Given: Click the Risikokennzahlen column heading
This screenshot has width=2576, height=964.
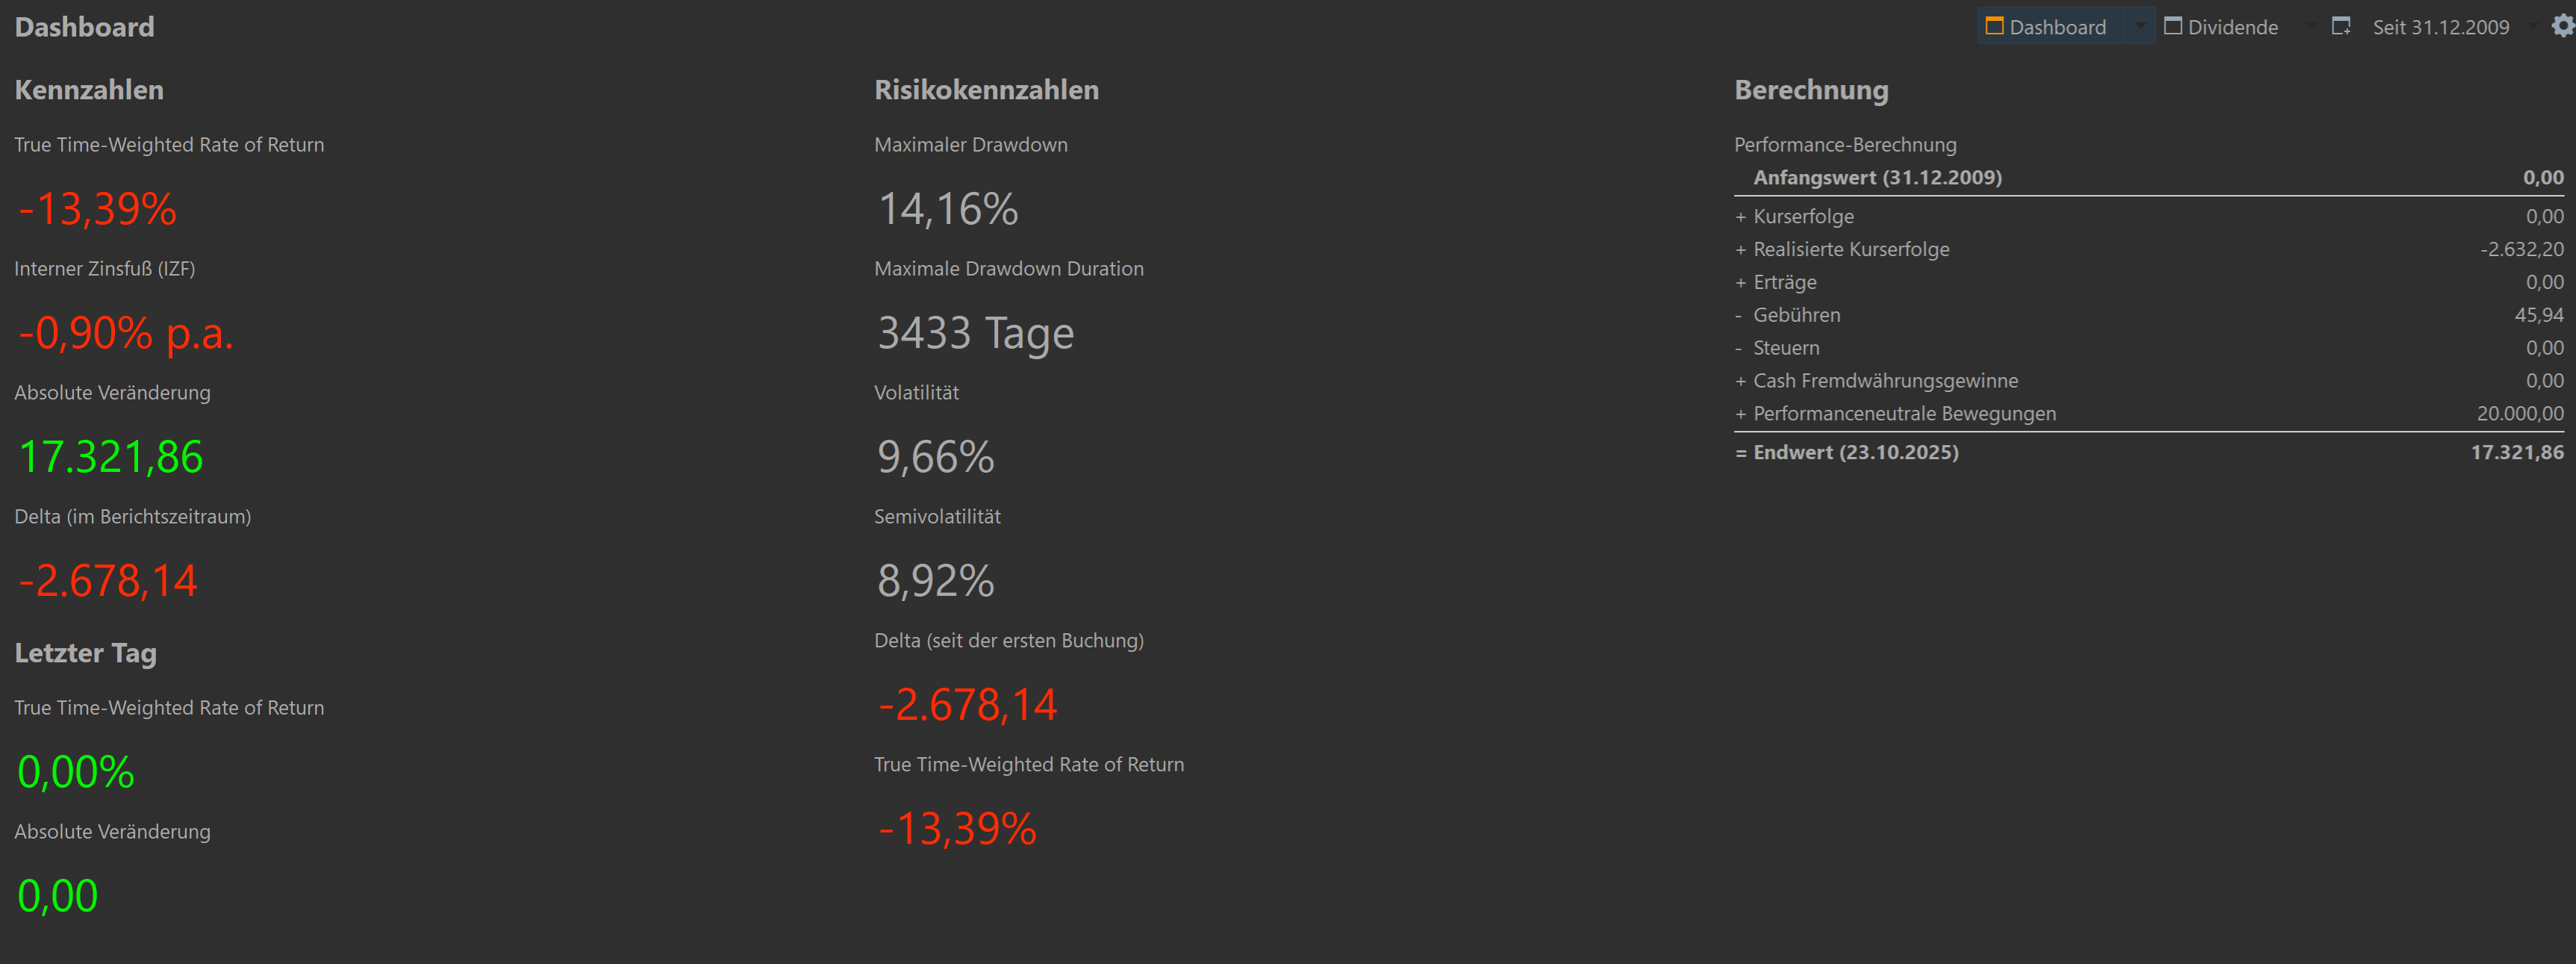Looking at the screenshot, I should point(986,90).
